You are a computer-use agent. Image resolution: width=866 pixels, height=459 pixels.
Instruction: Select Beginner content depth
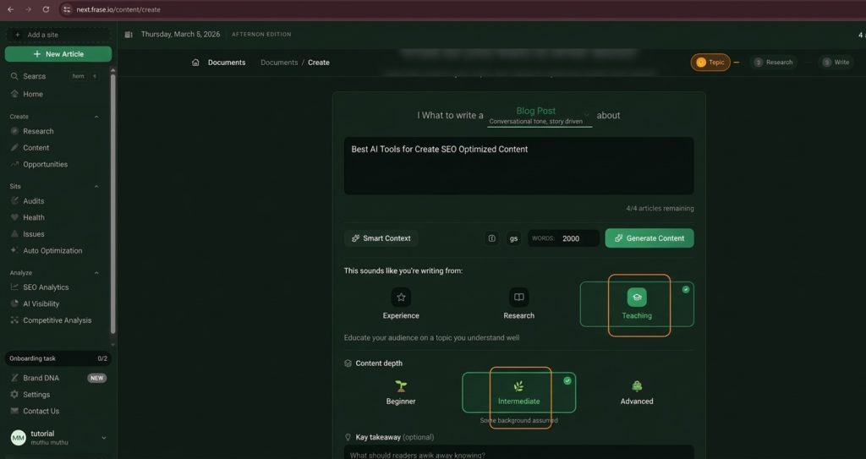tap(401, 393)
